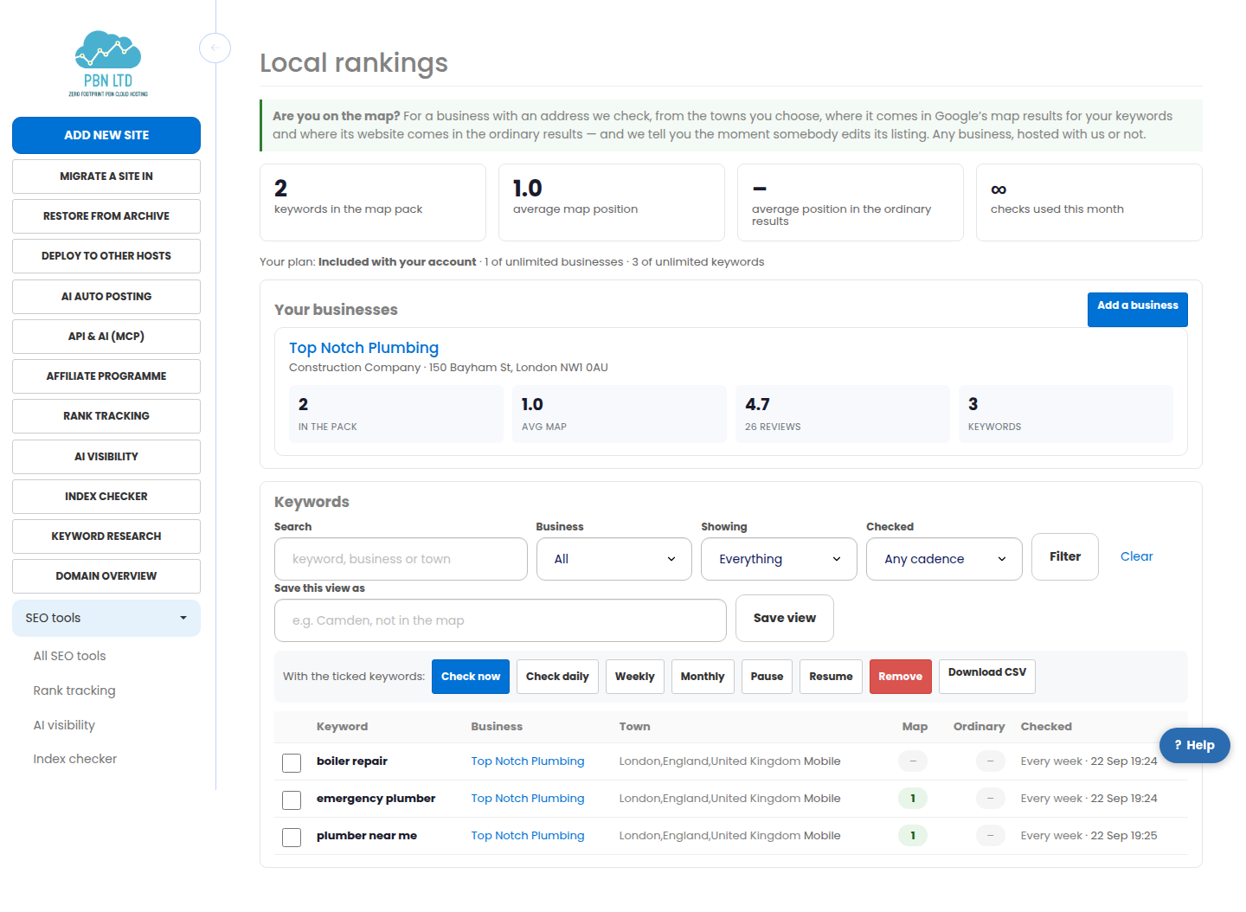Viewport: 1246px width, 912px height.
Task: Open DEPLOY TO OTHER HOSTS
Action: click(106, 255)
